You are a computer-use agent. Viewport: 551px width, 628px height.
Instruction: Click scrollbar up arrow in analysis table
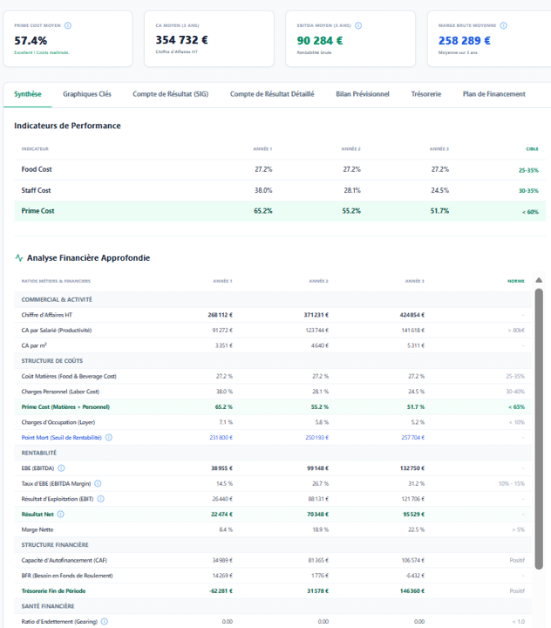(x=539, y=280)
